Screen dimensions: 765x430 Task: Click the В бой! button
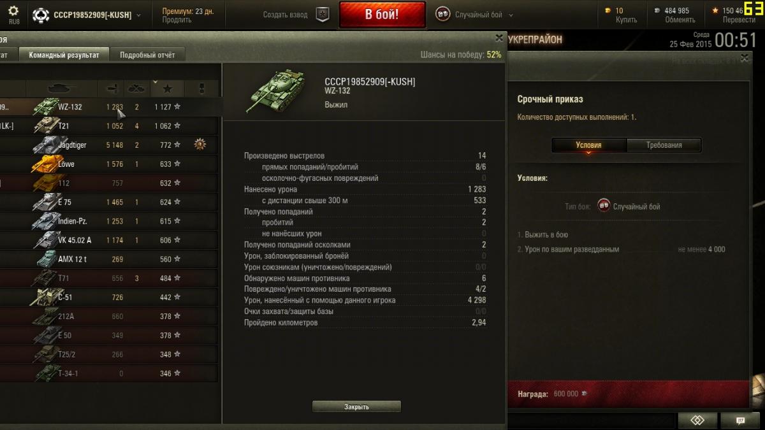tap(382, 15)
